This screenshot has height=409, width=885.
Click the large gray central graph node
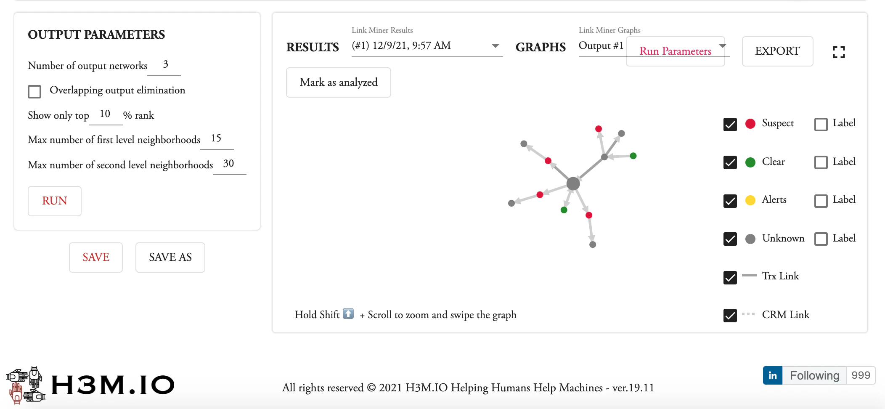pyautogui.click(x=573, y=183)
